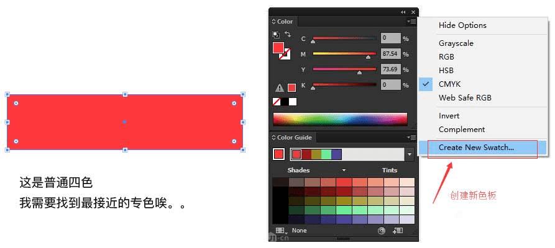This screenshot has height=248, width=555.
Task: Select the None color box
Action: coord(277,102)
